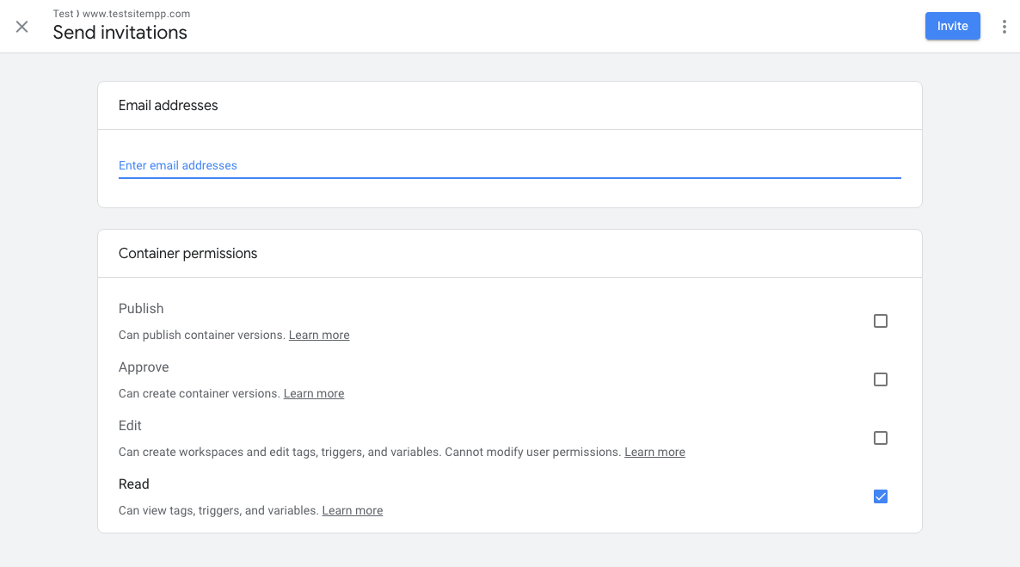Click the Approve permission label
Screen dimensions: 1020x567
click(x=144, y=367)
